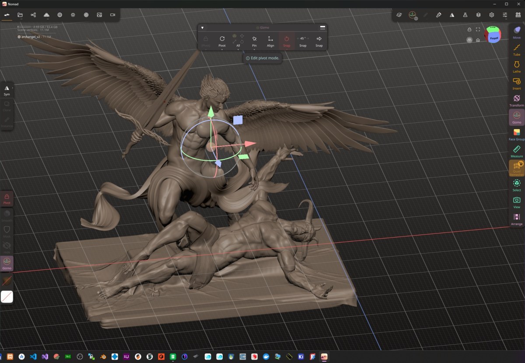Select the Tube tool
The width and height of the screenshot is (525, 363).
pyautogui.click(x=517, y=49)
